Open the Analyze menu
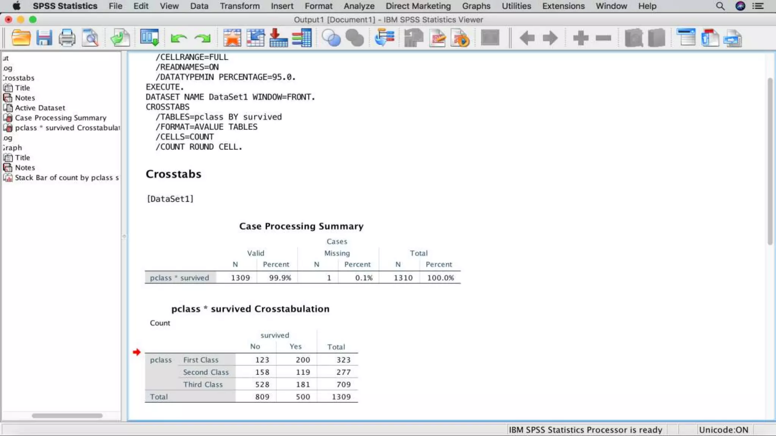The height and width of the screenshot is (436, 776). click(359, 6)
